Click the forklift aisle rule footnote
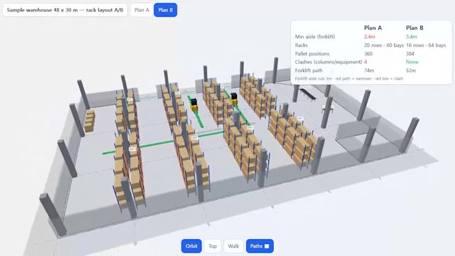Image resolution: width=455 pixels, height=256 pixels. 349,79
